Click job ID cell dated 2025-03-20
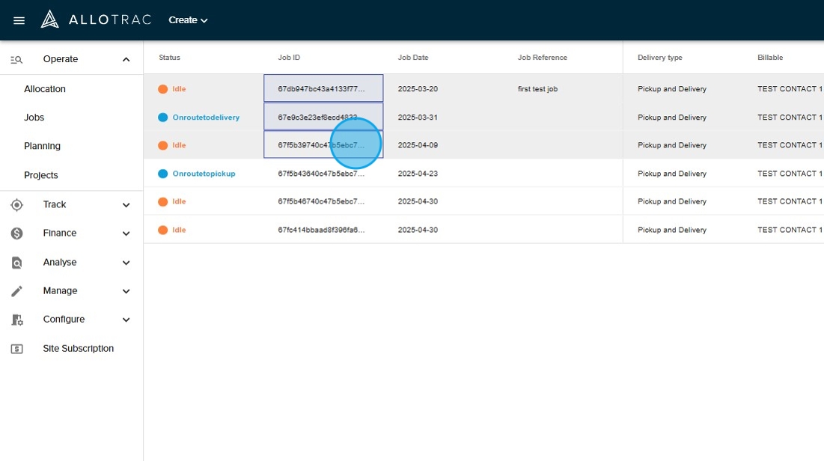 [323, 88]
